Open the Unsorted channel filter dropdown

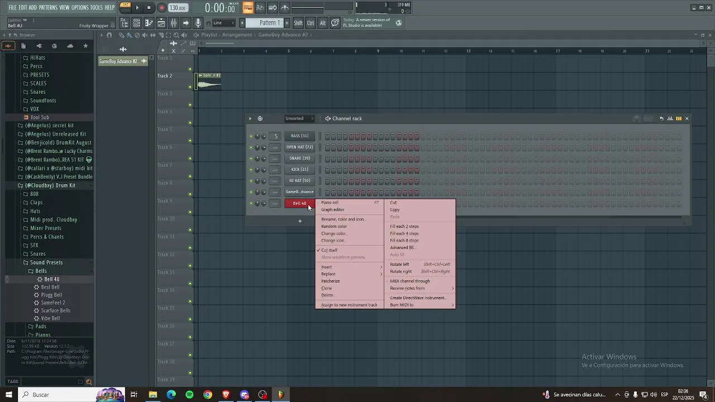[299, 118]
